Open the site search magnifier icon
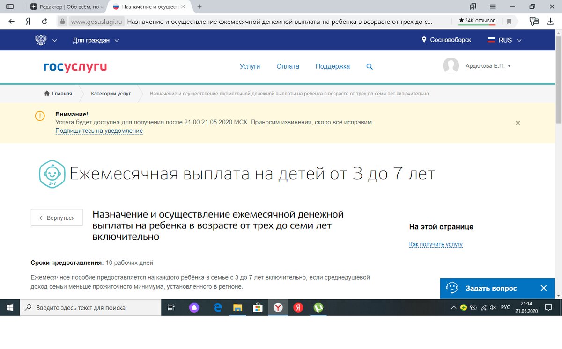Image resolution: width=562 pixels, height=349 pixels. click(370, 66)
